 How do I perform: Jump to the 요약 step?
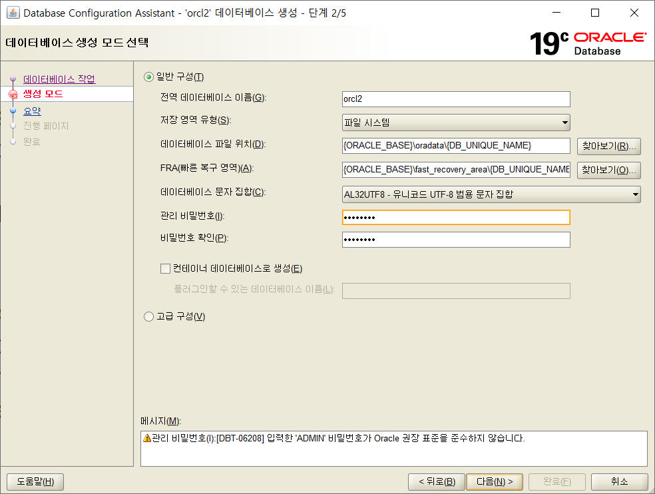(x=32, y=111)
